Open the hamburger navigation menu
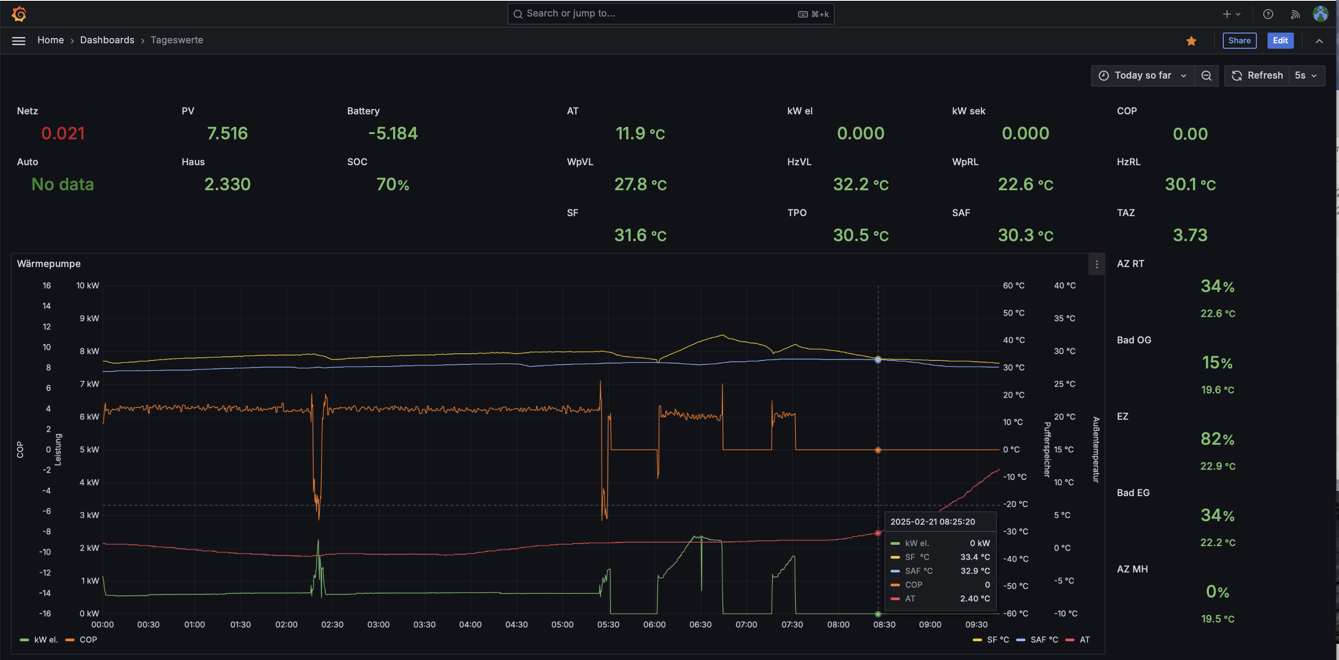Viewport: 1339px width, 660px height. pos(19,41)
